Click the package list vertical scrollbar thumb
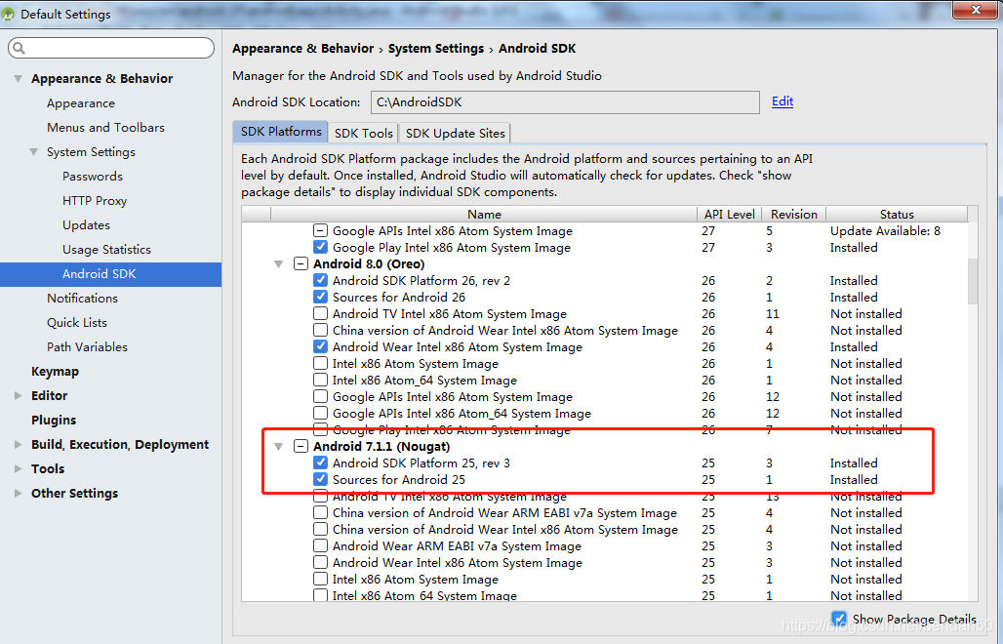This screenshot has width=1003, height=644. coord(973,281)
